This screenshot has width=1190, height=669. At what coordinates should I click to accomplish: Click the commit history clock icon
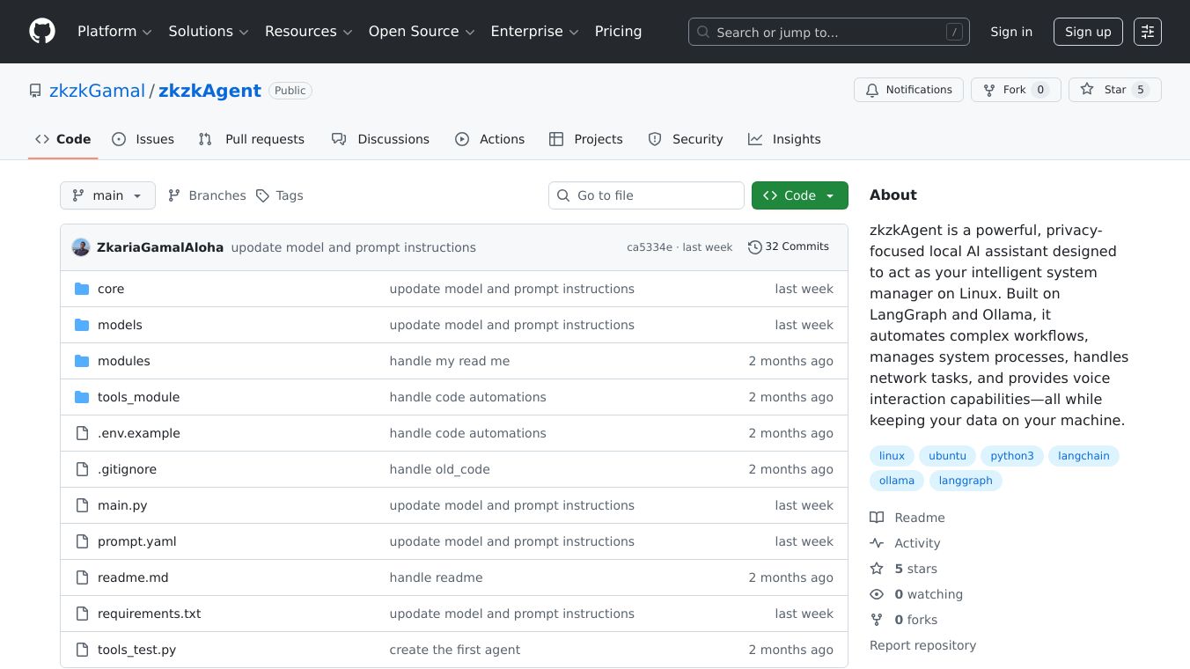[x=754, y=247]
